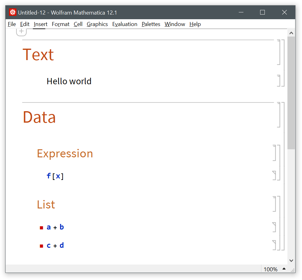This screenshot has height=280, width=302.
Task: Click the red bullet before a + b
Action: pyautogui.click(x=42, y=228)
